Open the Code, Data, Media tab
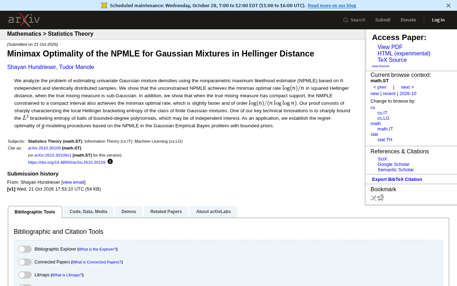Viewport: 457px width, 286px height. [89, 212]
